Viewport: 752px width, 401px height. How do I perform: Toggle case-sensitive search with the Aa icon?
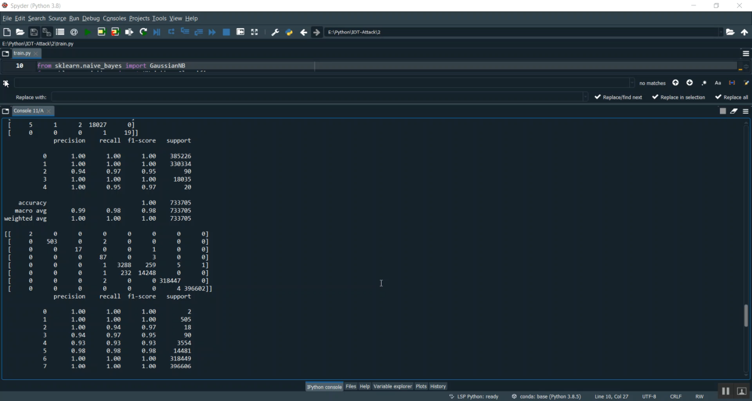717,83
